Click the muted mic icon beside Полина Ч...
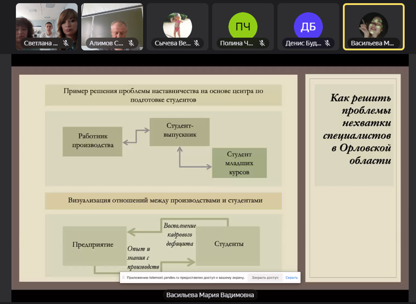 262,43
